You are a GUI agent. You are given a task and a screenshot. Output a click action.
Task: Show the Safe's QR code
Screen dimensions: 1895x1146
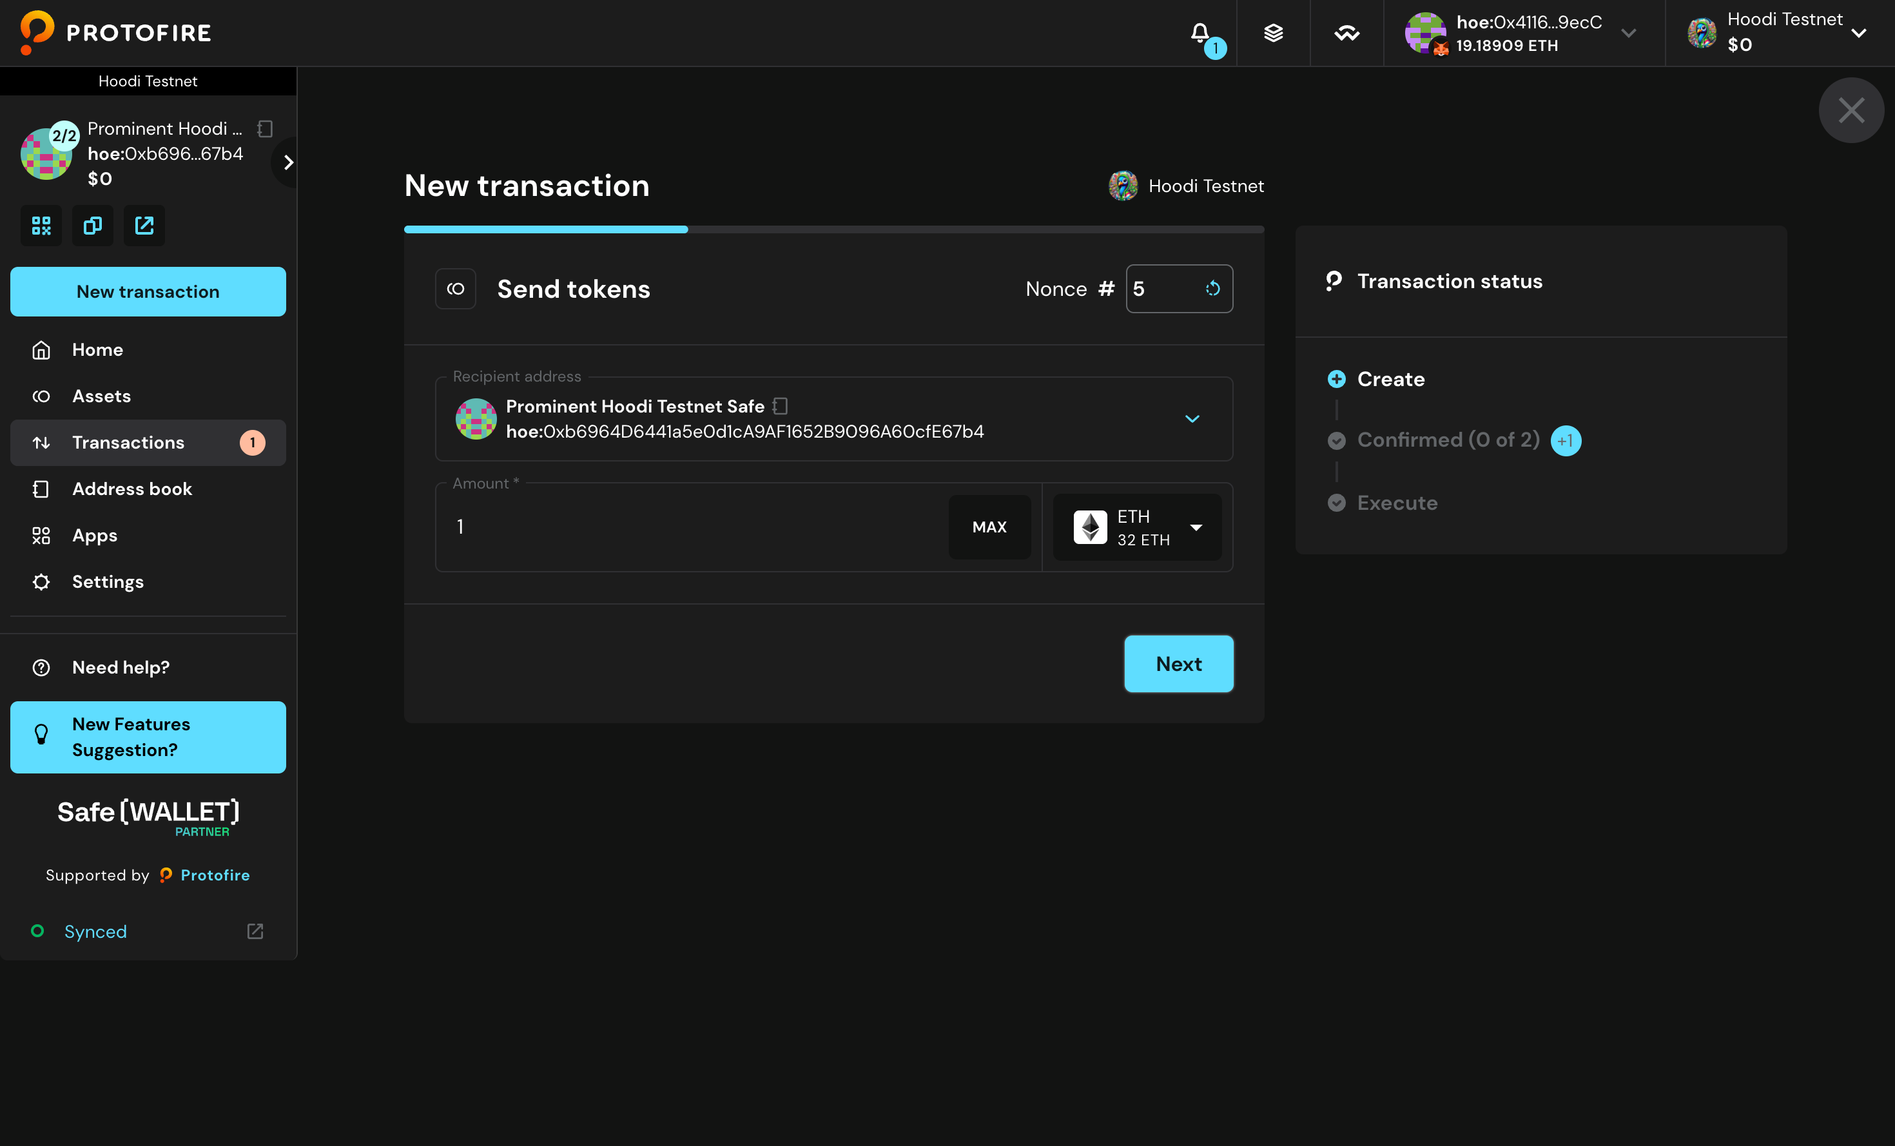click(x=41, y=226)
